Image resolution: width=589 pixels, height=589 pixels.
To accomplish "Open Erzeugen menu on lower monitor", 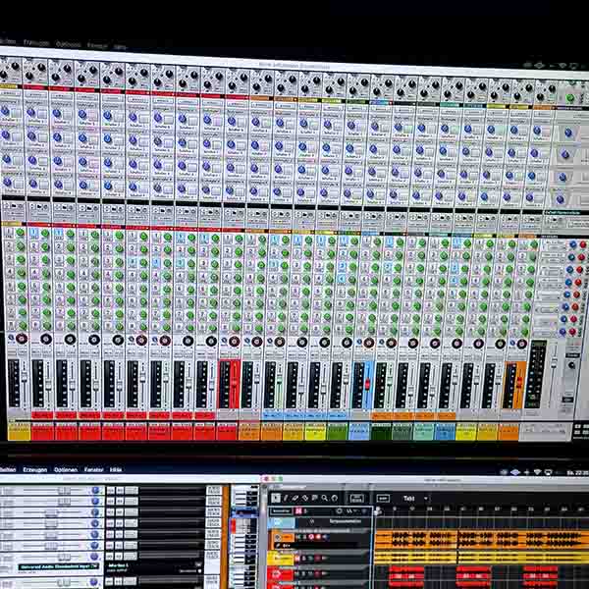I will 35,469.
